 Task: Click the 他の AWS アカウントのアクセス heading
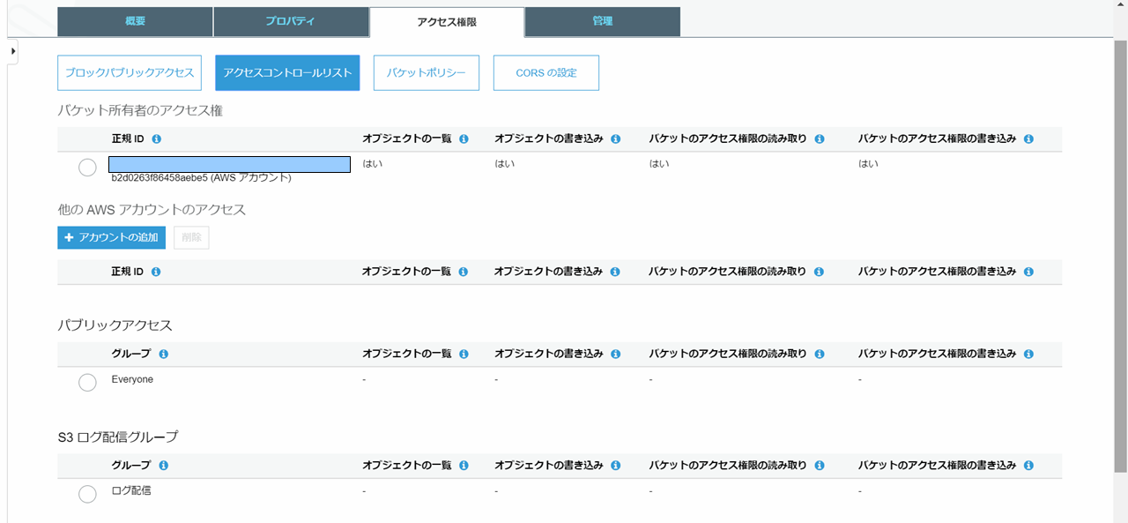pos(152,210)
